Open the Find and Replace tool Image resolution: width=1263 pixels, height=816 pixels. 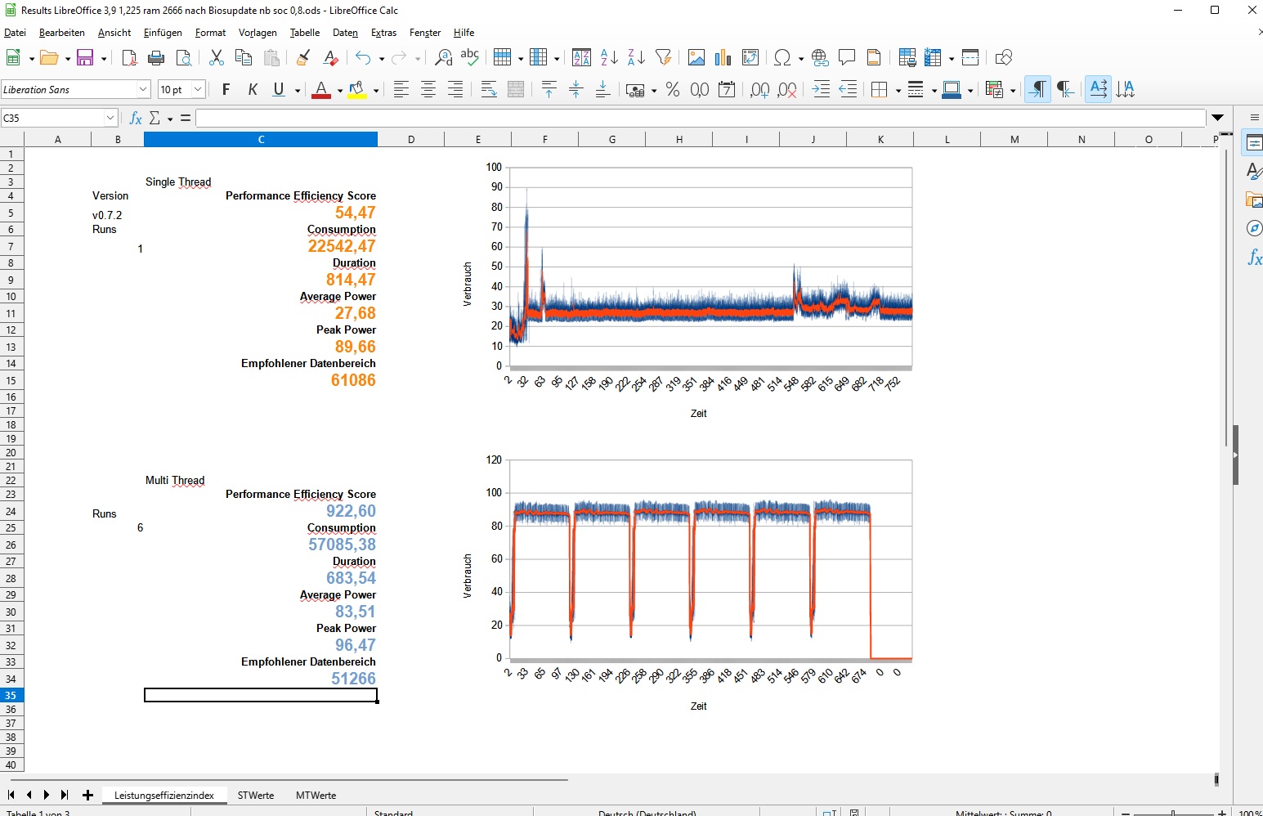tap(443, 57)
